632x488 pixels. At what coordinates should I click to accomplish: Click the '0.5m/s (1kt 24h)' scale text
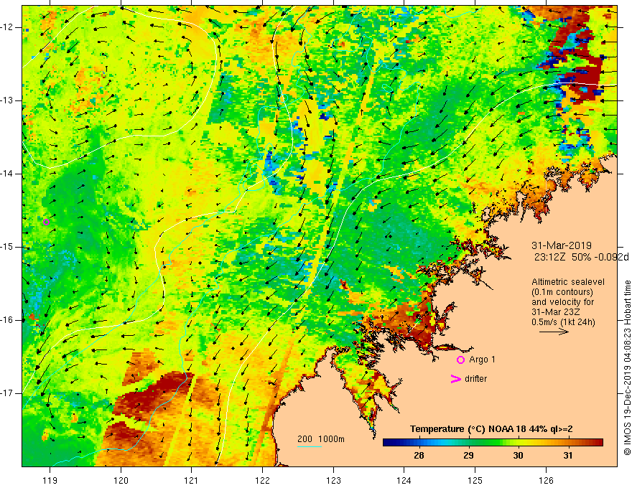563,322
